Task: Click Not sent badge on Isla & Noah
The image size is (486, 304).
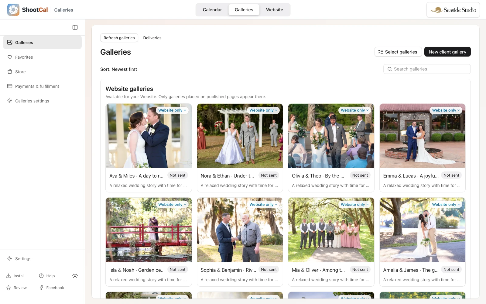Action: click(x=177, y=270)
